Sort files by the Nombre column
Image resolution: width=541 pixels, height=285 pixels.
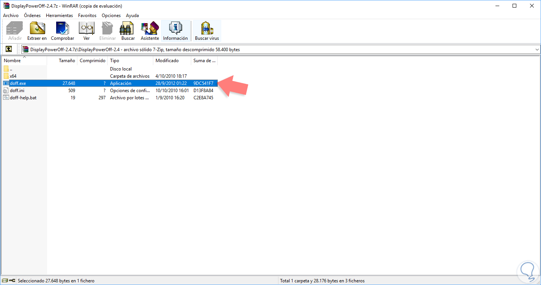pos(24,61)
